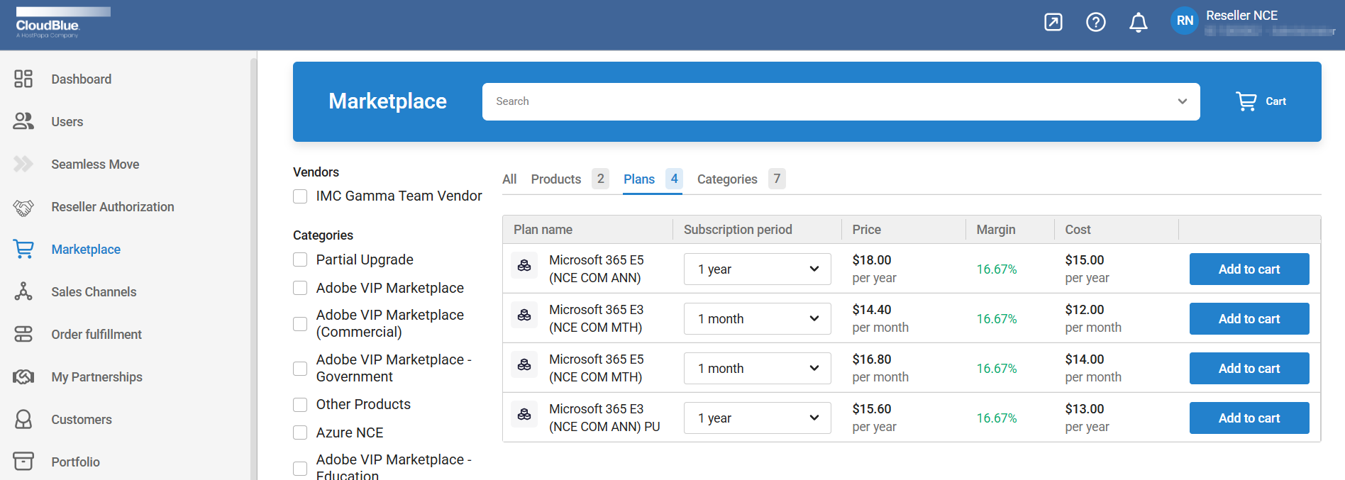Open Dashboard from the sidebar icon

[x=23, y=79]
